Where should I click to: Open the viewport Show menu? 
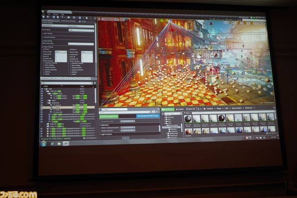[122, 20]
